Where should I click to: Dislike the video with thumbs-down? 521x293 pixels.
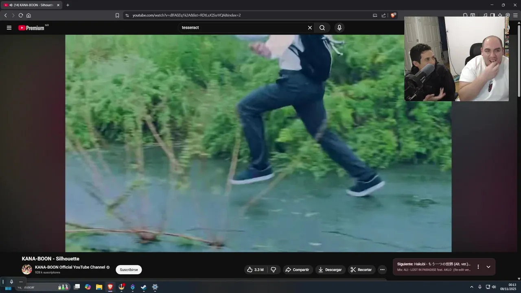[274, 270]
